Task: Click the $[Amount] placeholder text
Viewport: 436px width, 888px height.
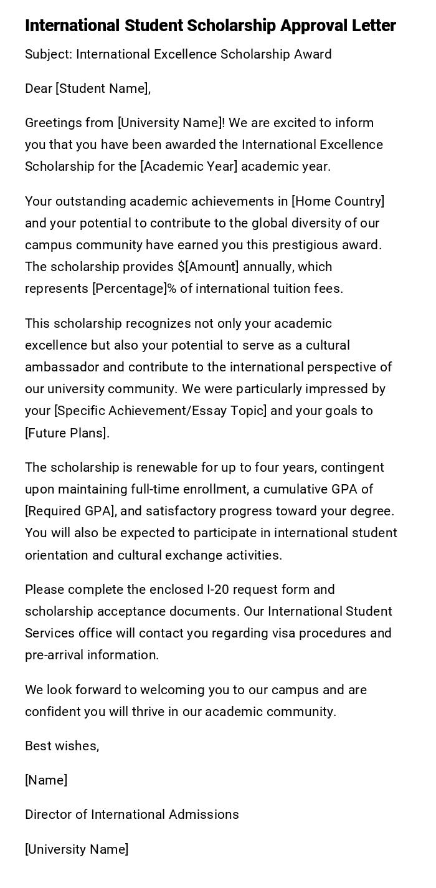Action: pos(208,267)
